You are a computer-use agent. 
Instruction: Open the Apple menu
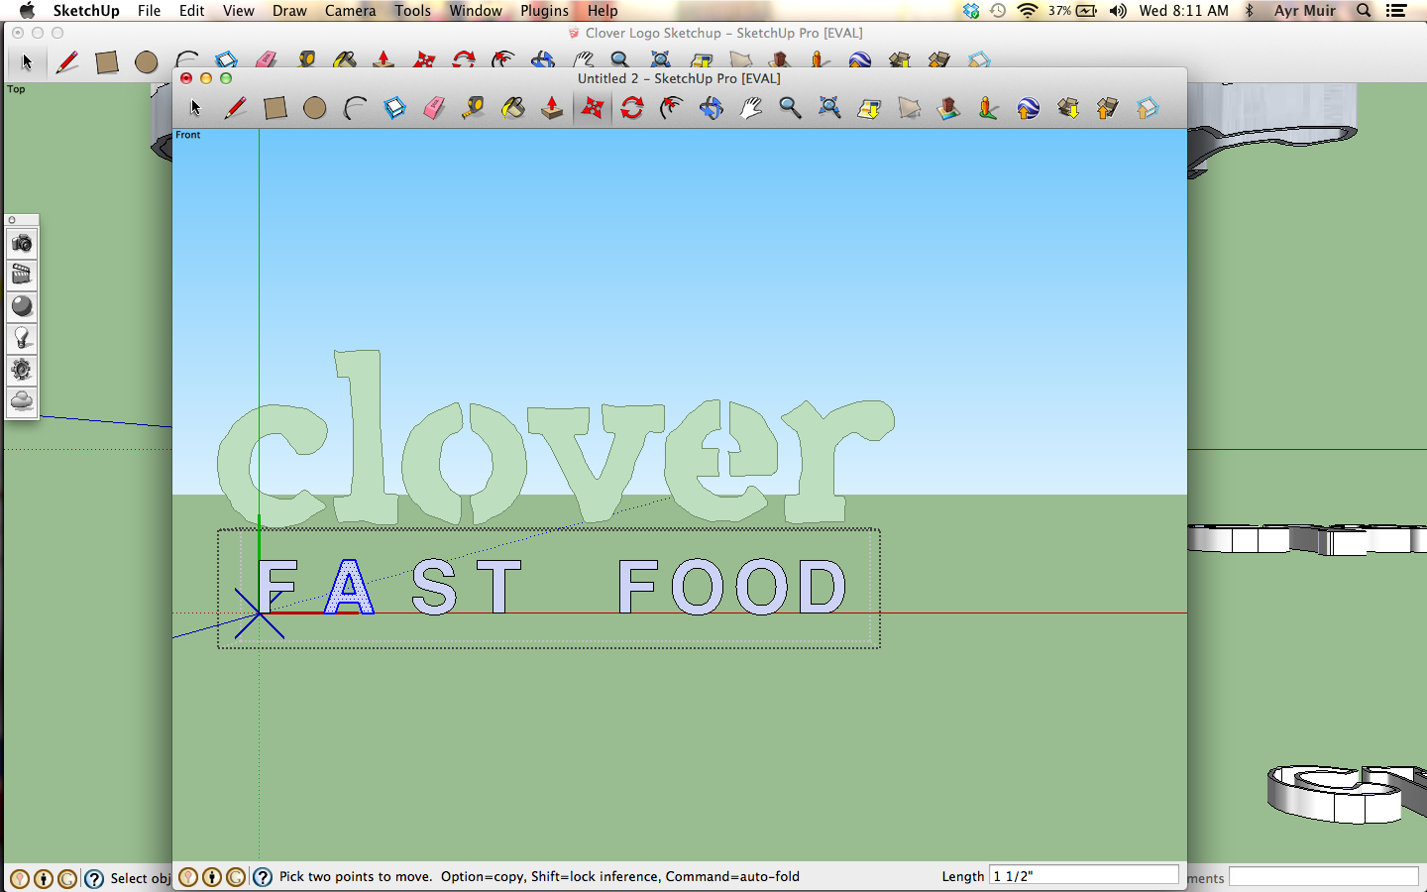pos(26,11)
